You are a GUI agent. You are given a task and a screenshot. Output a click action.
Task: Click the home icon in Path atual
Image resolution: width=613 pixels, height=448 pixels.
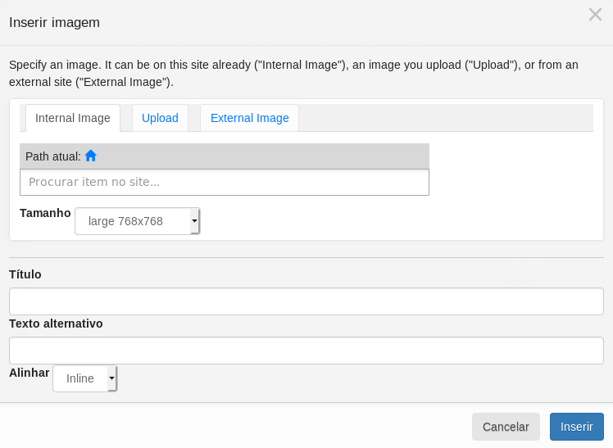[91, 156]
